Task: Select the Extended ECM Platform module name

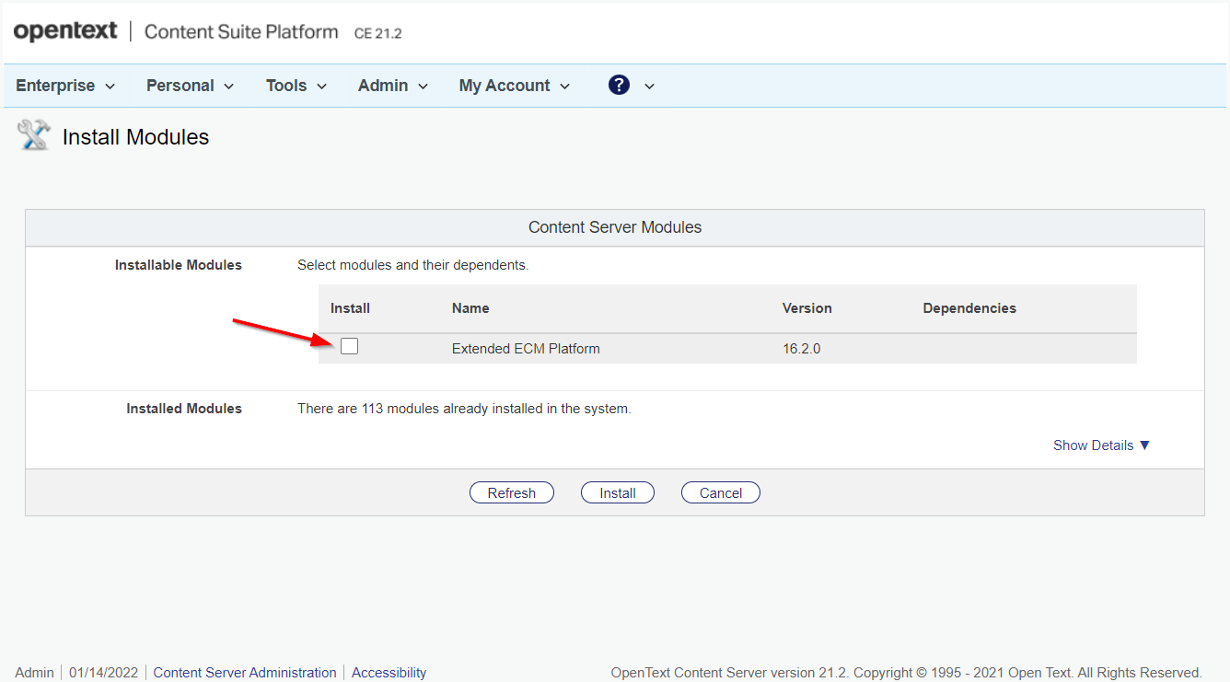Action: [x=526, y=349]
